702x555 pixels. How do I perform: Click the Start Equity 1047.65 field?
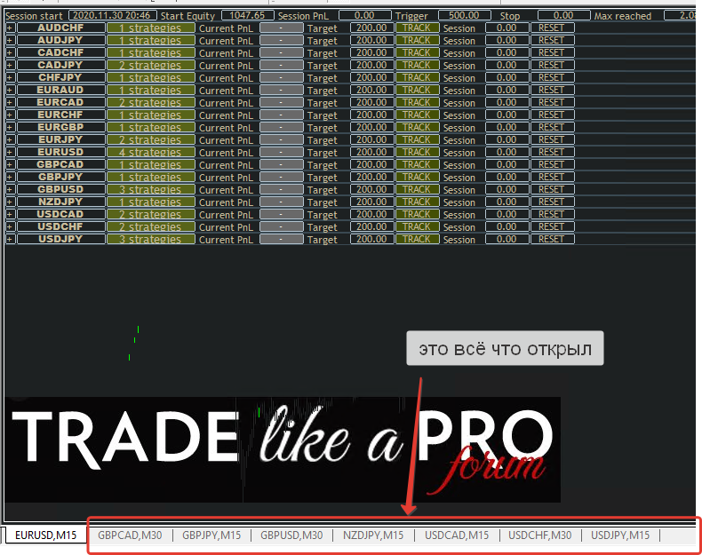pos(248,16)
